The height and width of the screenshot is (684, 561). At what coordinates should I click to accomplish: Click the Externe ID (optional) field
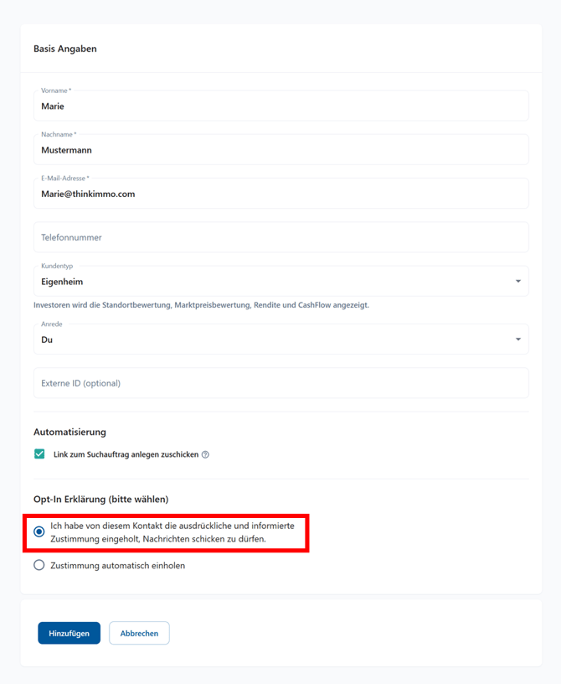280,383
